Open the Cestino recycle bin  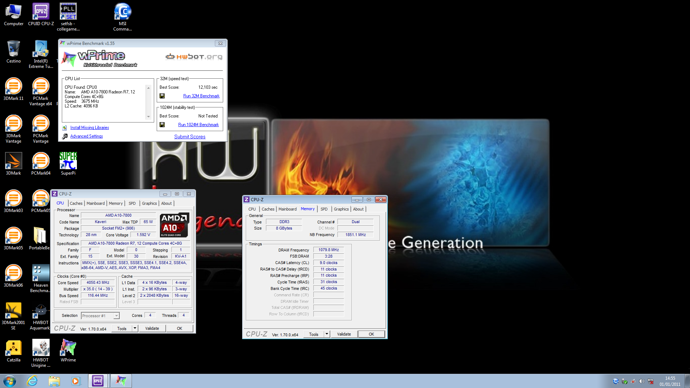14,52
